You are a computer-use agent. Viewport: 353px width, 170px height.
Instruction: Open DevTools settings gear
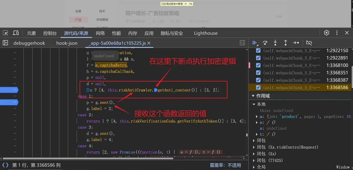pyautogui.click(x=327, y=33)
